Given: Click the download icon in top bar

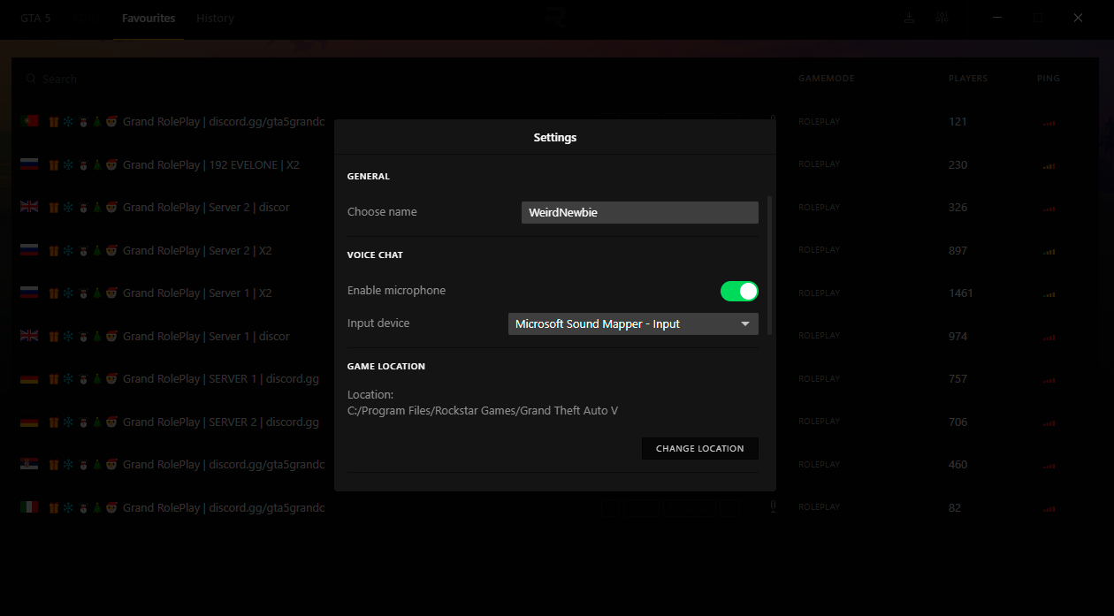Looking at the screenshot, I should tap(909, 19).
